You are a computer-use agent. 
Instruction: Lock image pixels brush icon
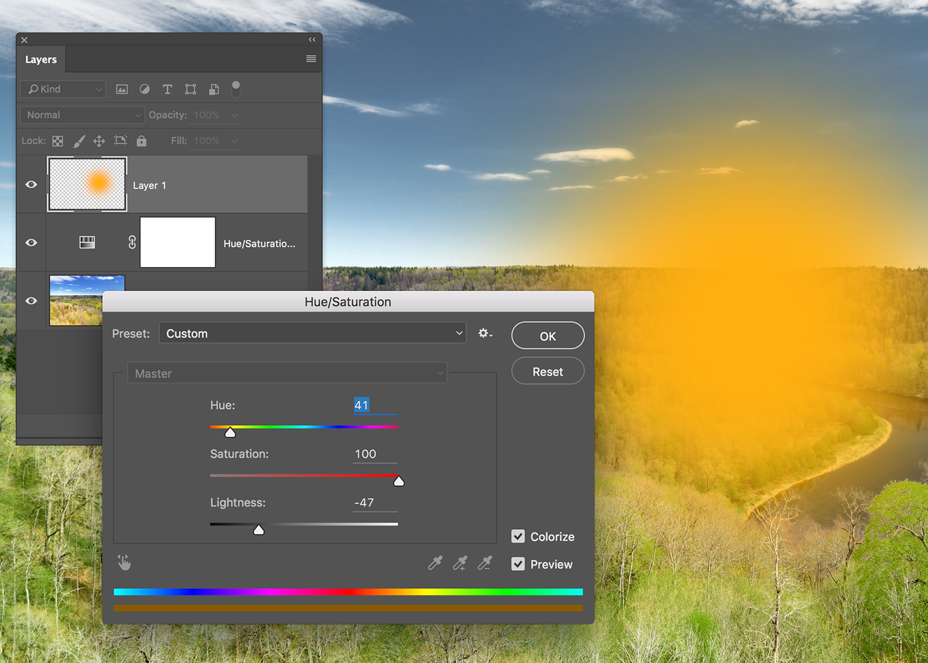(x=79, y=141)
